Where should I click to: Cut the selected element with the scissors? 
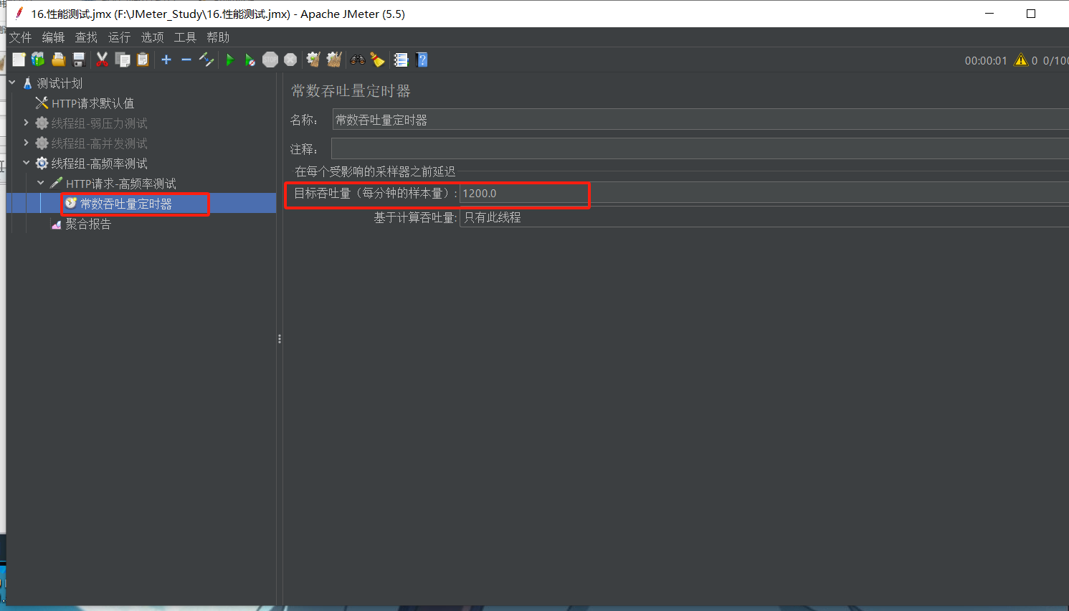[x=102, y=60]
